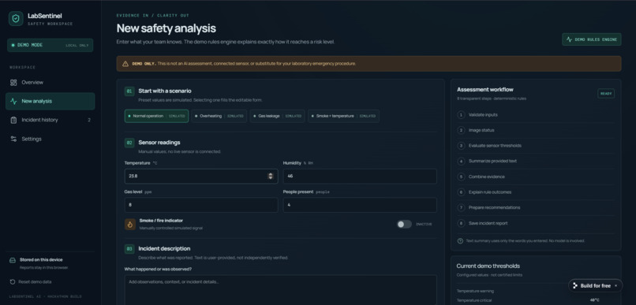Click the Save incident report step
Viewport: 636px width, 305px height.
coord(536,224)
